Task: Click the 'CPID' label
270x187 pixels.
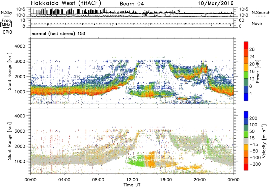Action: pos(7,32)
